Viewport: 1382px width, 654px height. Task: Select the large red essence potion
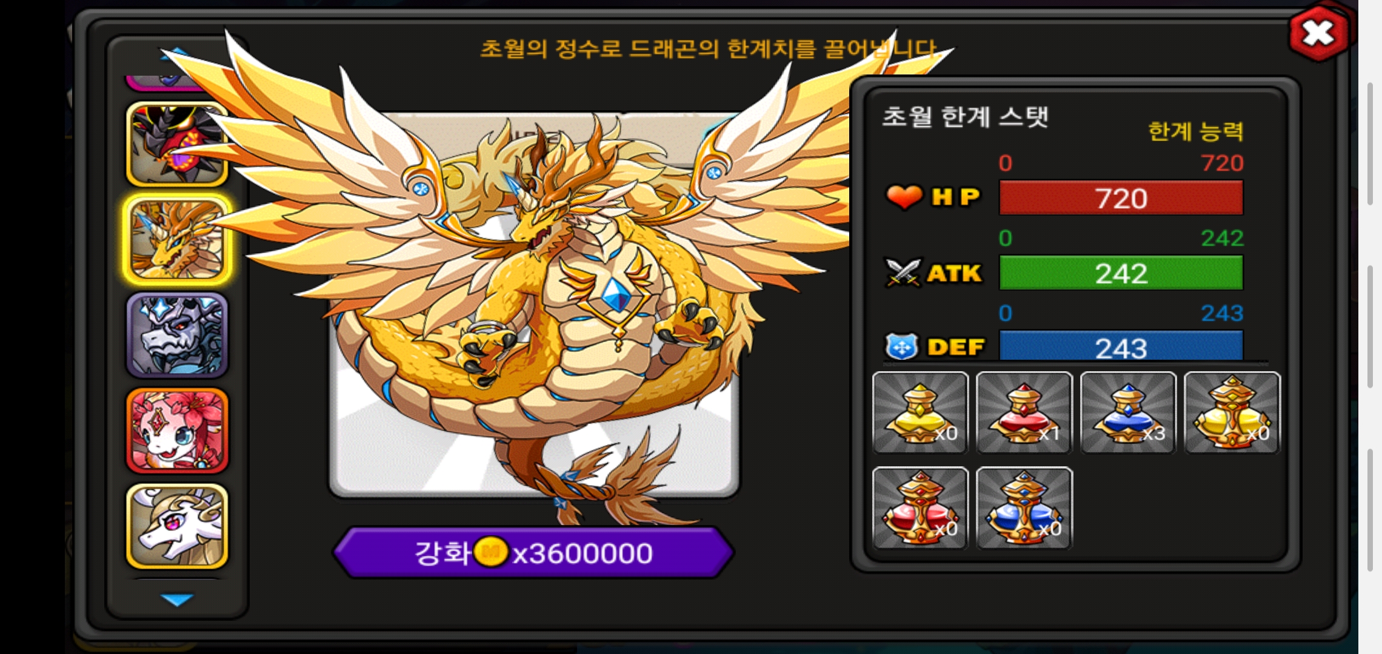920,508
